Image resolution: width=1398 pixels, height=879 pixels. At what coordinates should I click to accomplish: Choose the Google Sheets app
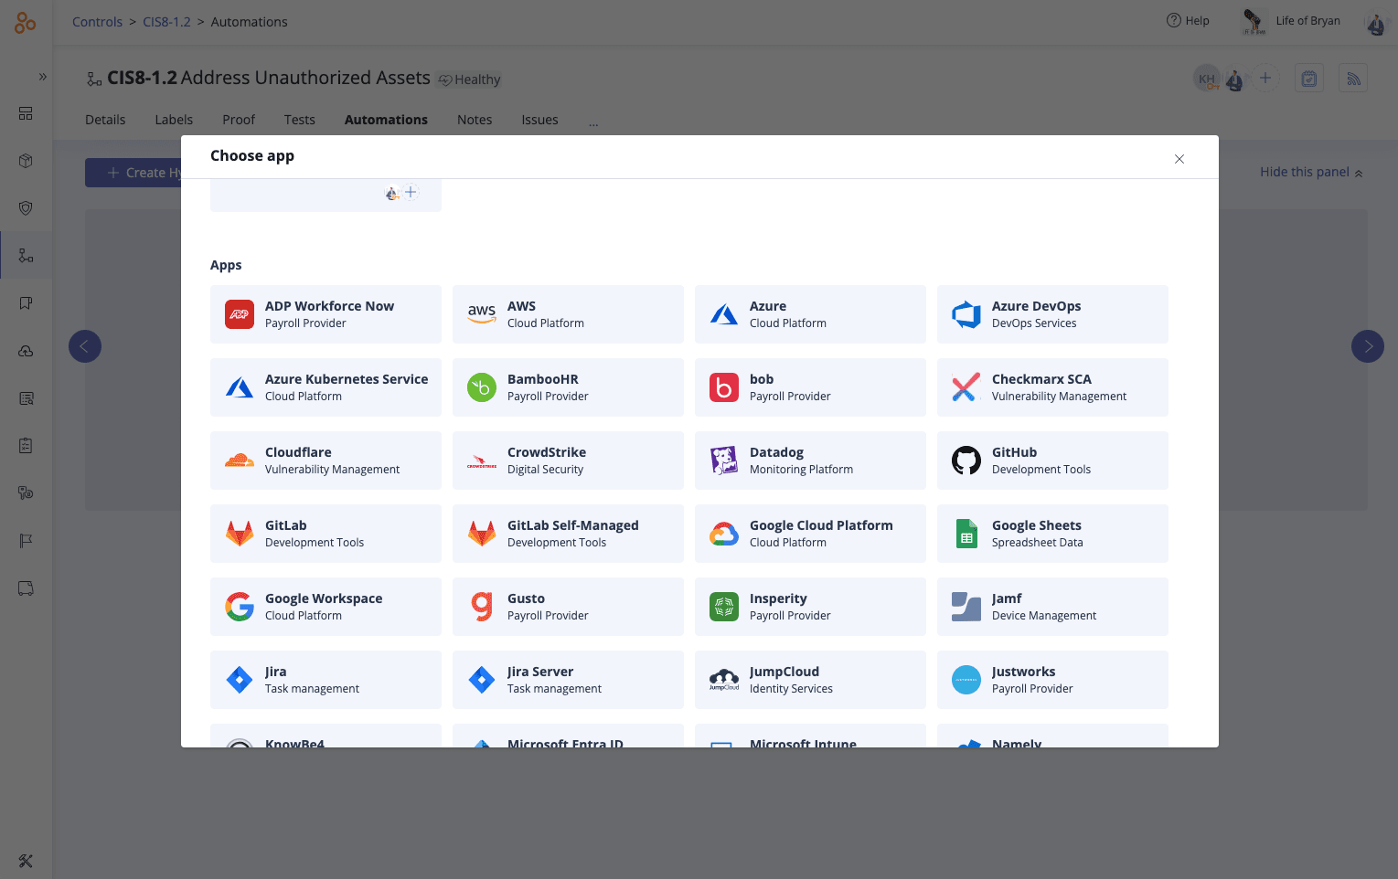pyautogui.click(x=1051, y=534)
